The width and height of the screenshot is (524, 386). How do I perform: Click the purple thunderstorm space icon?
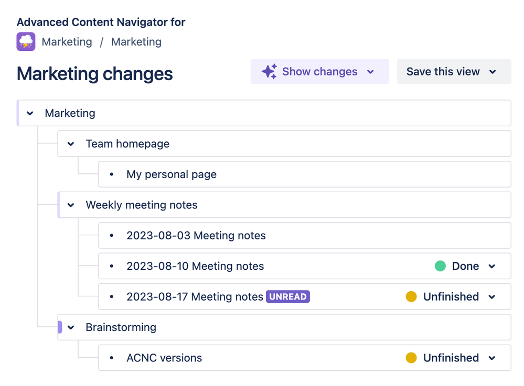click(25, 41)
